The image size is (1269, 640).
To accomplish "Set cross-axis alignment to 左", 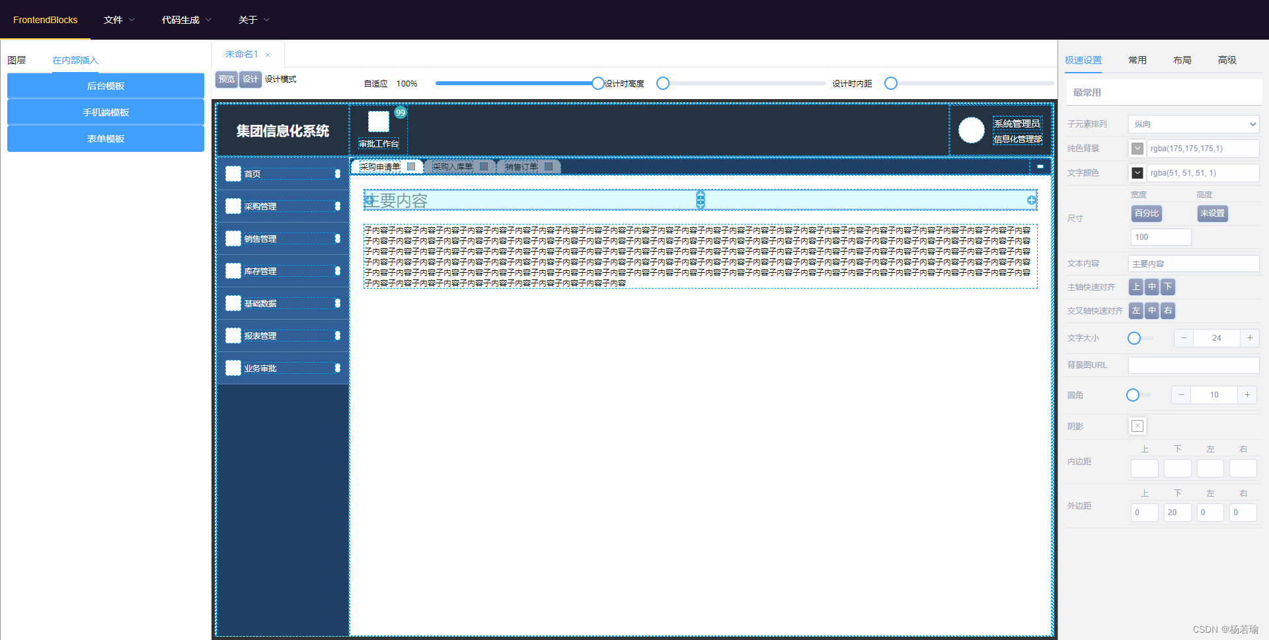I will (x=1136, y=310).
